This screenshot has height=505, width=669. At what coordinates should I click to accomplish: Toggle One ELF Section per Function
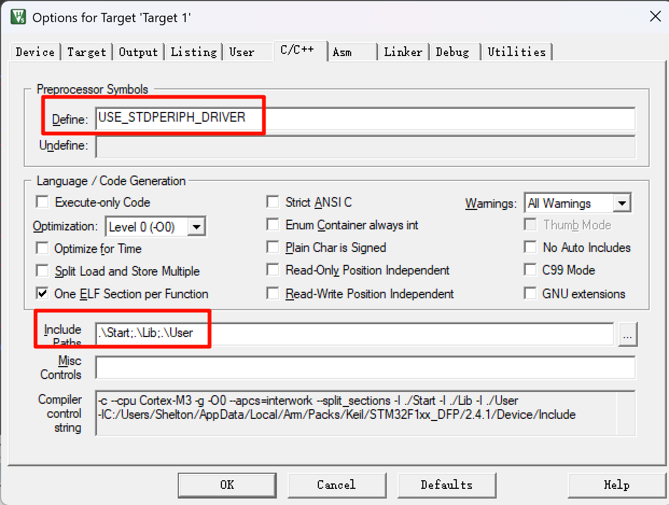point(42,294)
